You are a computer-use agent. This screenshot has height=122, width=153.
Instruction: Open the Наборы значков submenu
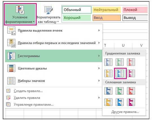54,81
